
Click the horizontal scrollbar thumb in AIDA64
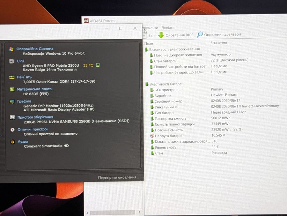[x=113, y=212]
